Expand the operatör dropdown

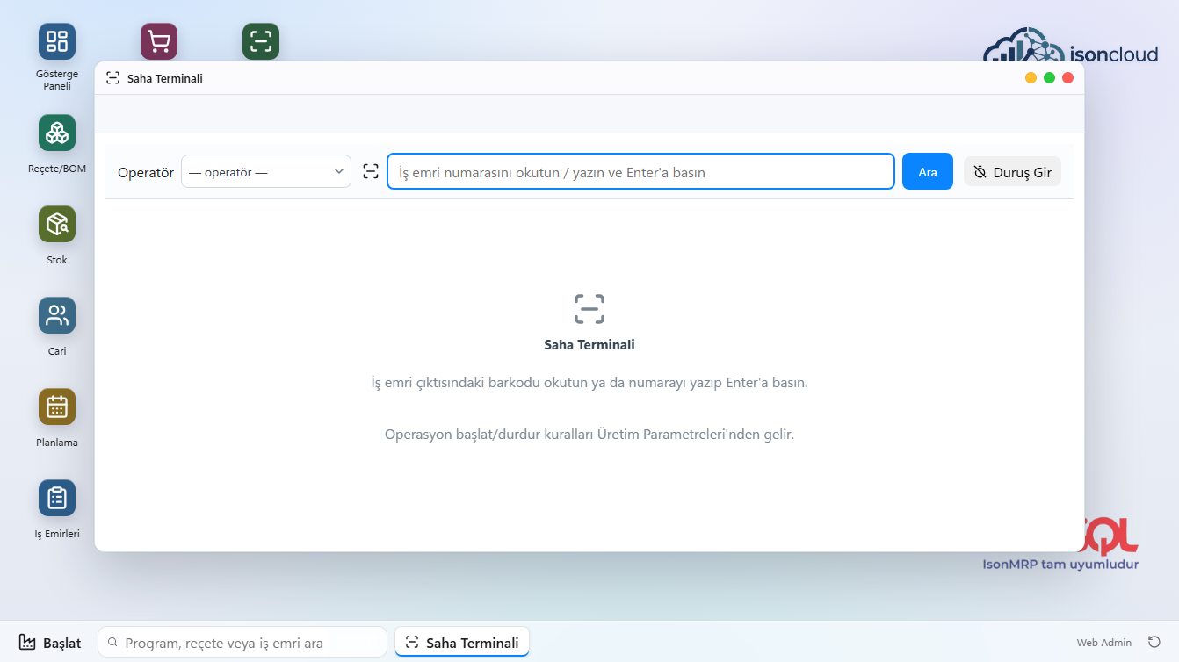coord(266,172)
